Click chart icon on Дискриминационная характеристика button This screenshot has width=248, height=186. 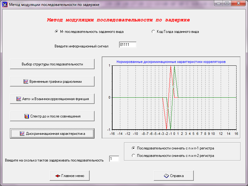coord(22,134)
